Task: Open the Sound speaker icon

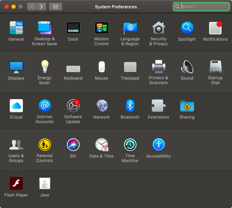Action: 187,67
